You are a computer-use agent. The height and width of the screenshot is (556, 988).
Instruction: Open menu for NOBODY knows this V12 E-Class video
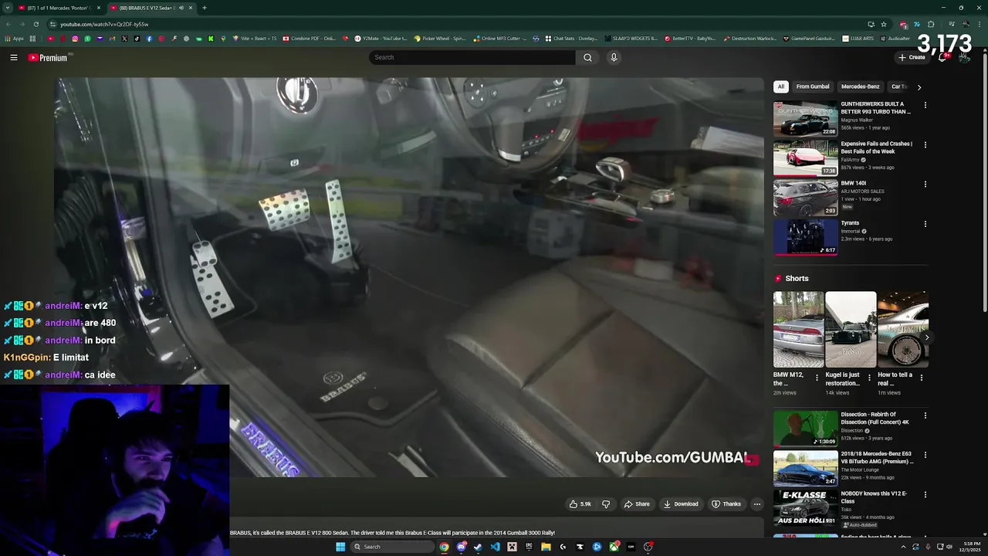925,494
